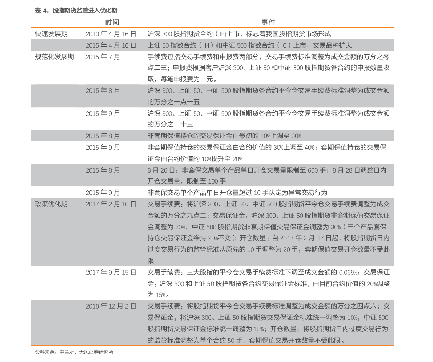Screen dimensions: 433x362
Task: Select the date "2010 年 4 月 16 日"
Action: 111,34
